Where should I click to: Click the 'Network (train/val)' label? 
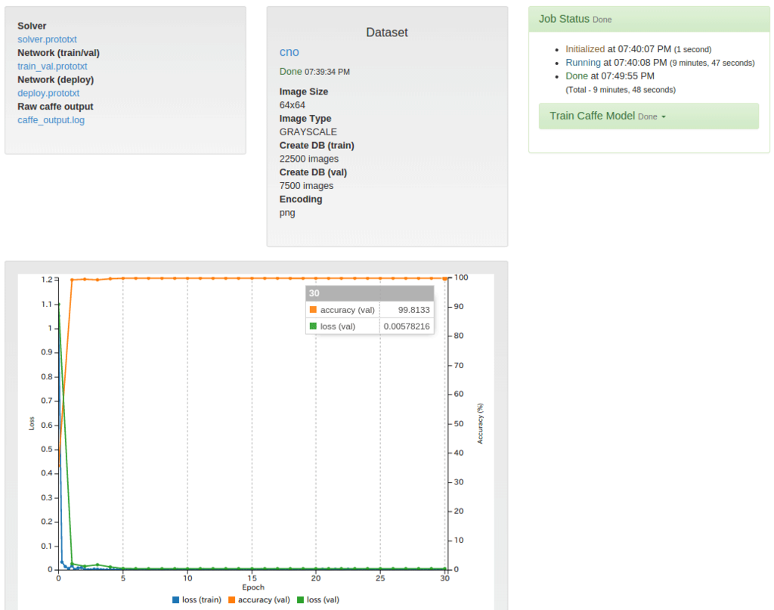tap(58, 53)
